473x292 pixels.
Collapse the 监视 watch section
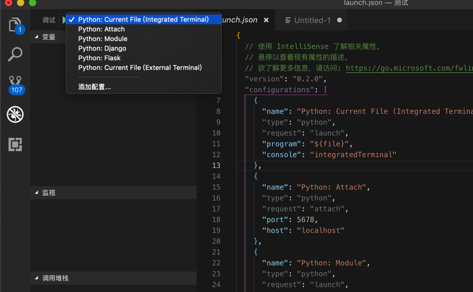(x=48, y=193)
